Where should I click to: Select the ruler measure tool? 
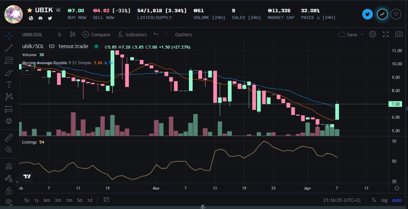click(x=9, y=137)
